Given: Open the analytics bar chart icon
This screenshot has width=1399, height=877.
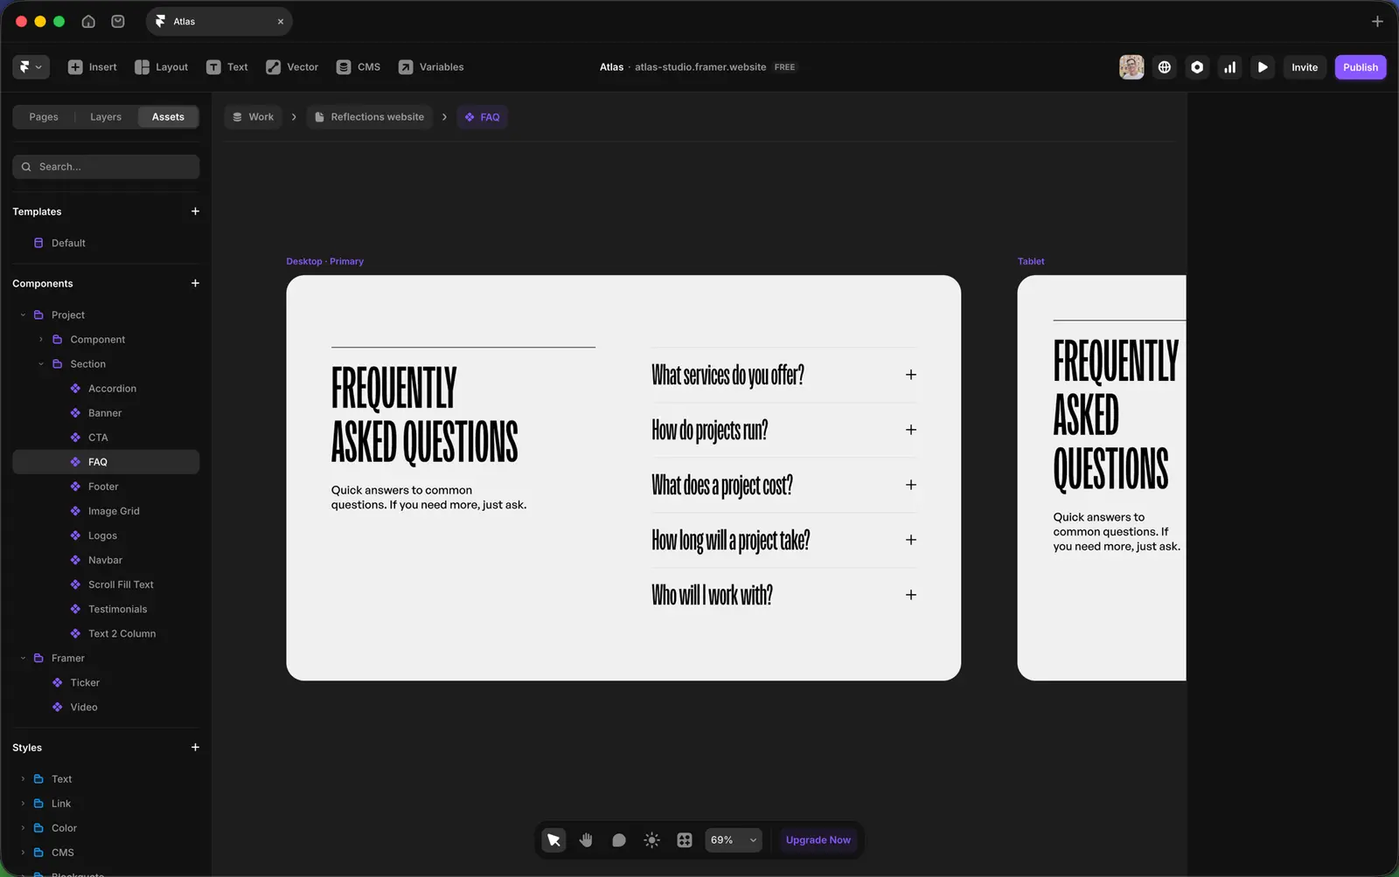Looking at the screenshot, I should 1229,67.
